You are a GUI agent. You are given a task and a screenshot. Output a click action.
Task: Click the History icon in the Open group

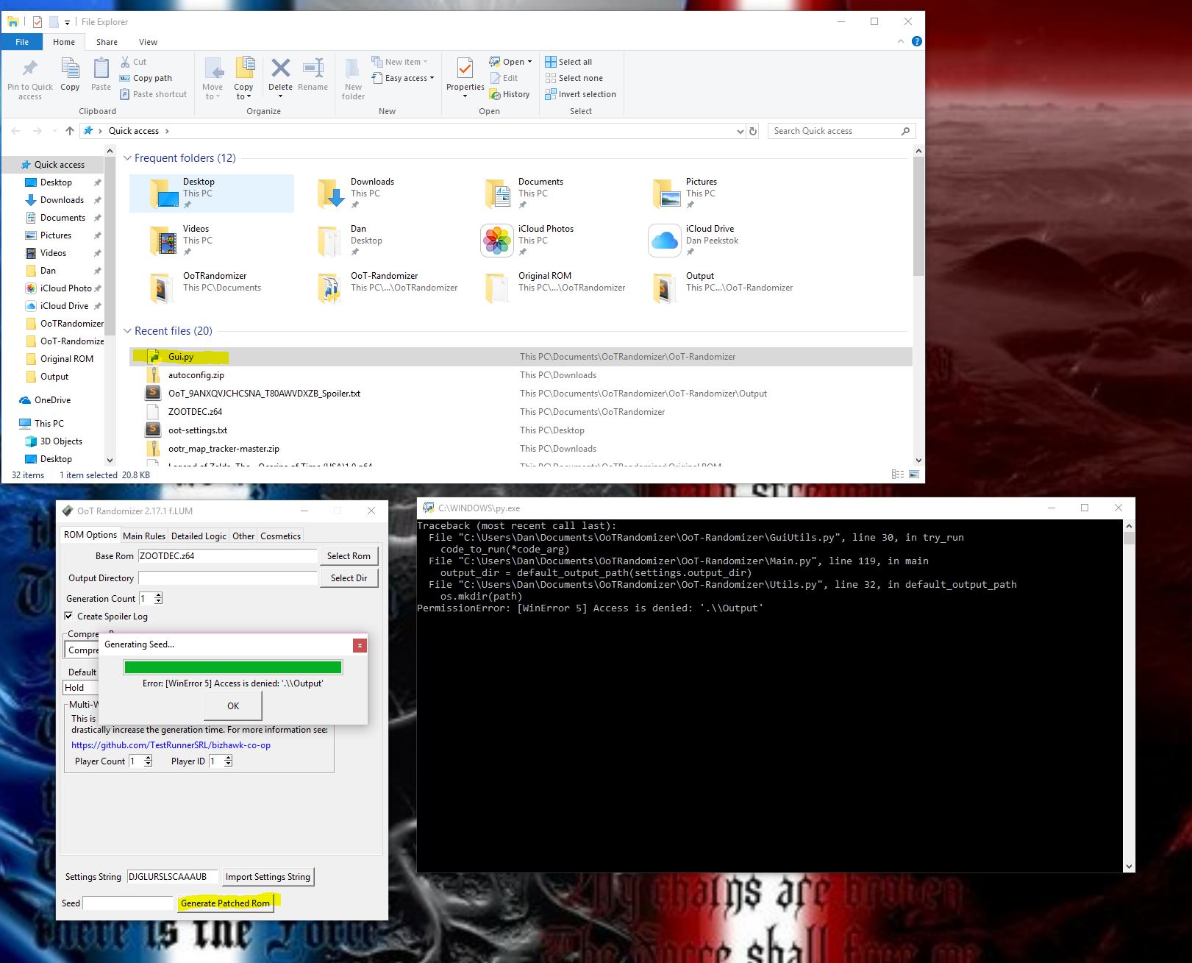click(x=510, y=93)
